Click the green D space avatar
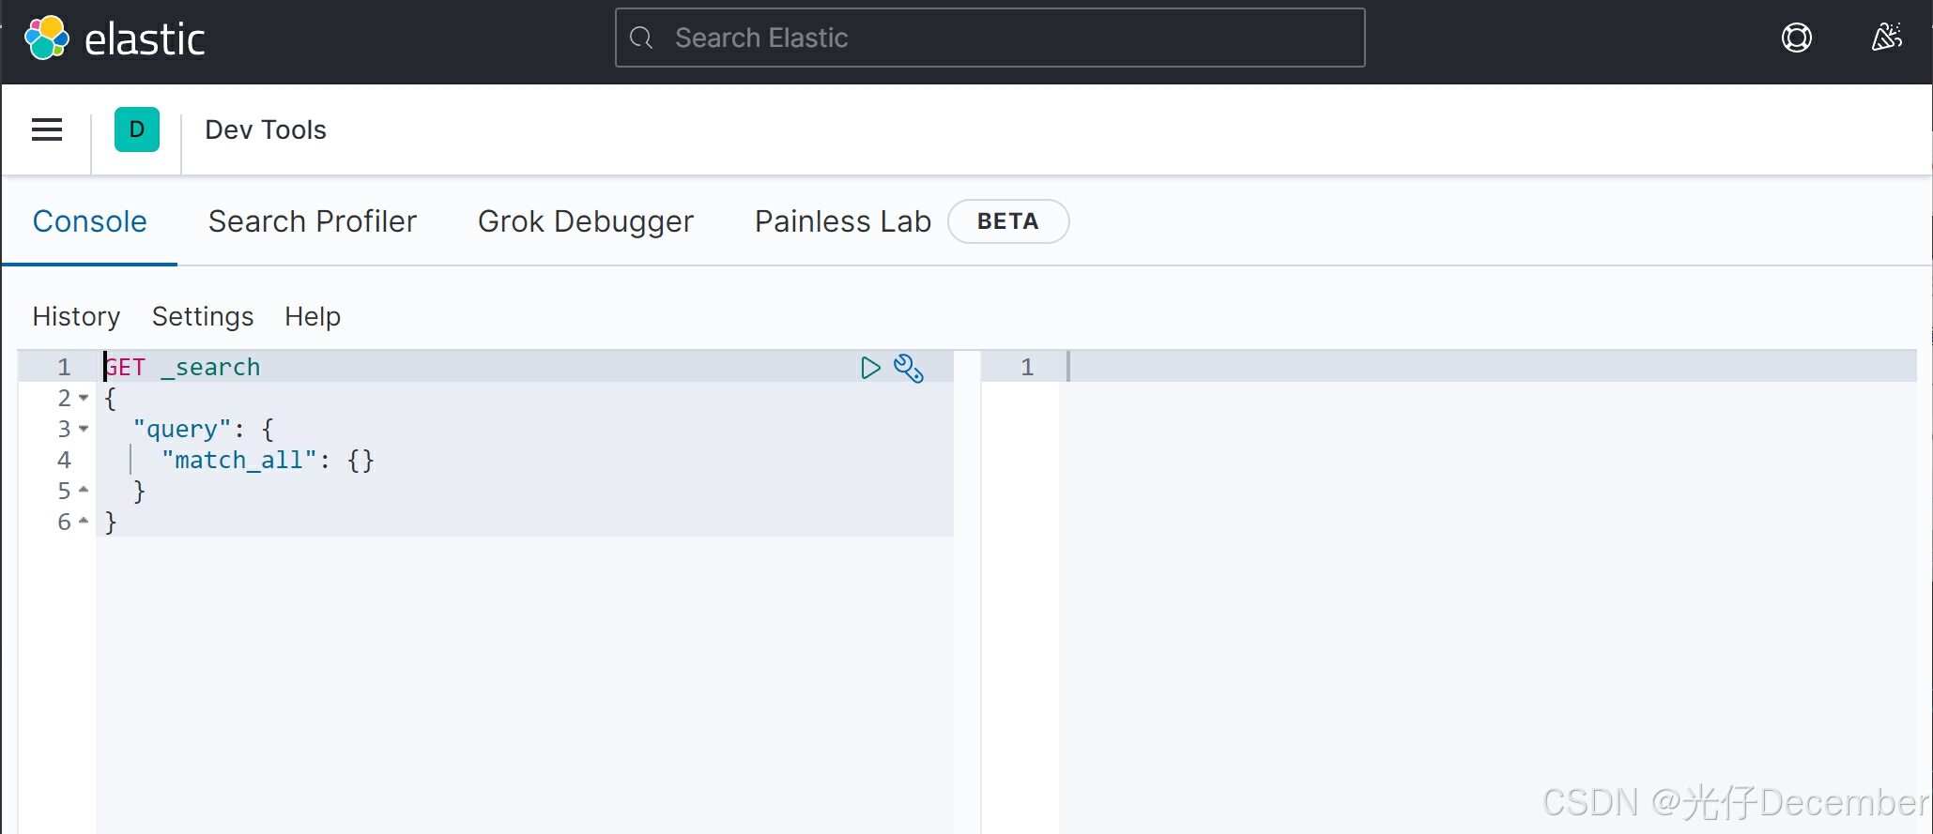The width and height of the screenshot is (1933, 834). pyautogui.click(x=137, y=129)
